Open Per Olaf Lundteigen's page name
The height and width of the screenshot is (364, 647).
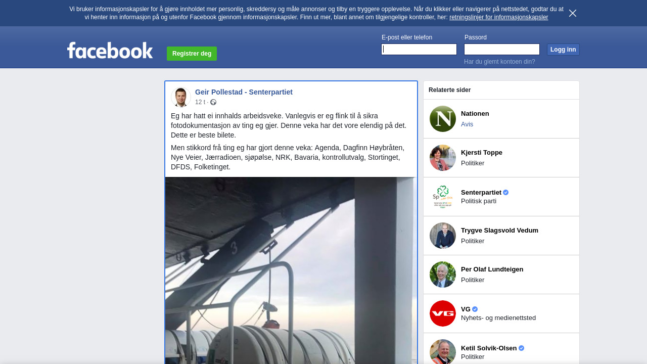(x=492, y=269)
